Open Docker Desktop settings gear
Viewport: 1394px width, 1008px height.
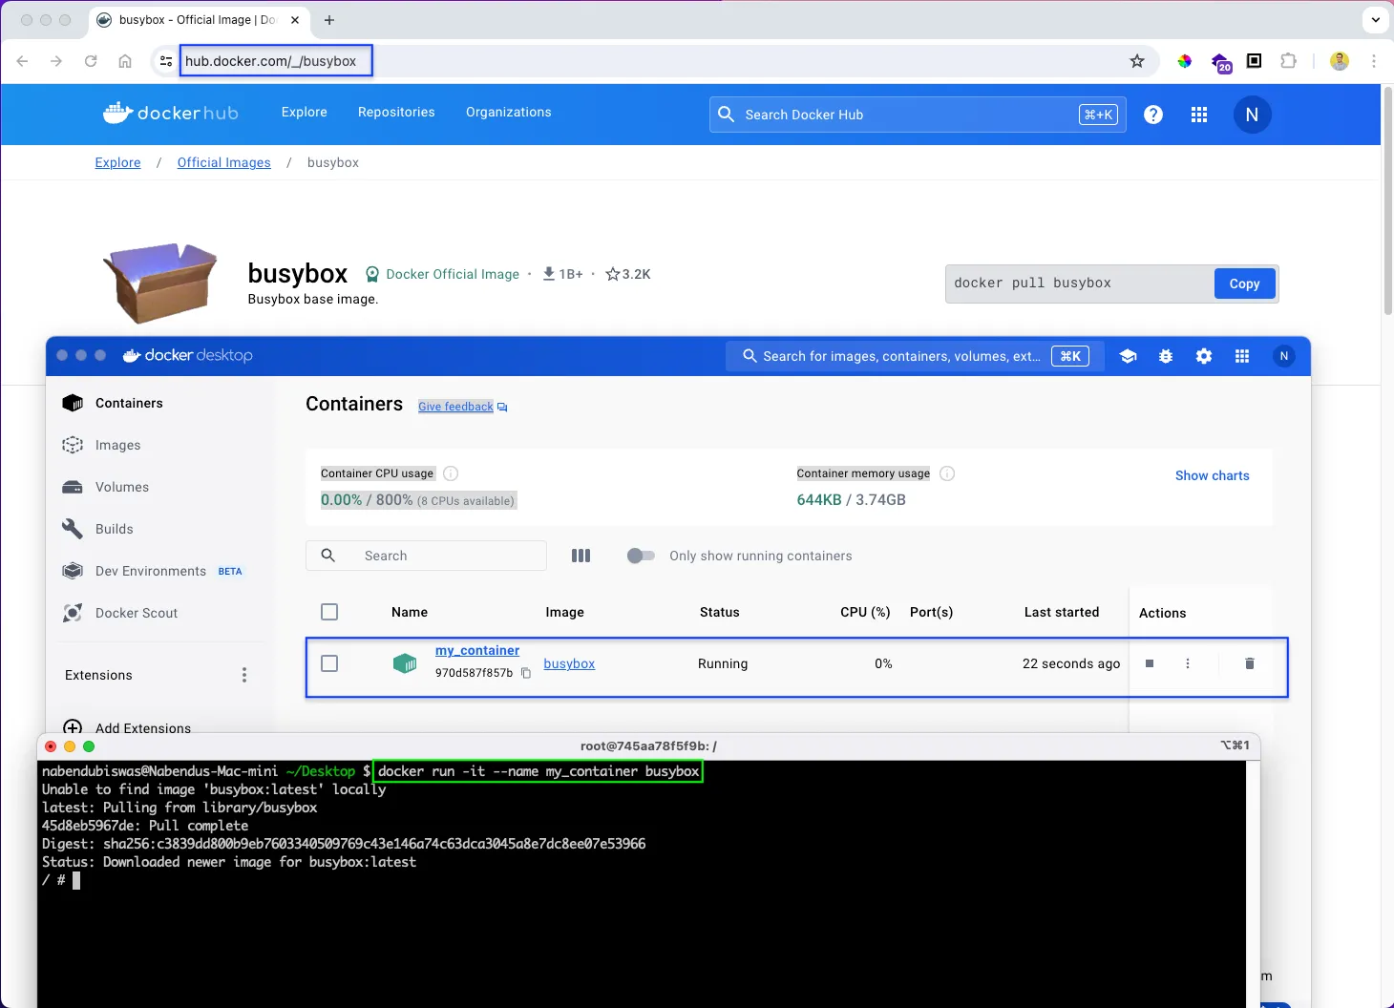point(1204,356)
